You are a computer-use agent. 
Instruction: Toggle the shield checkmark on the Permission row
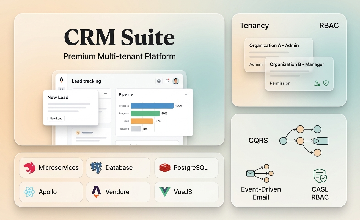click(326, 83)
